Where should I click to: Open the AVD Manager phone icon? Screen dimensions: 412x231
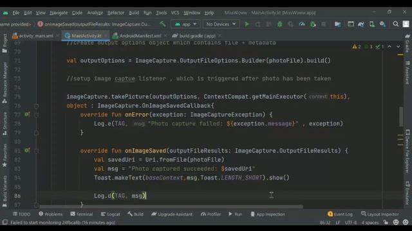pos(372,24)
